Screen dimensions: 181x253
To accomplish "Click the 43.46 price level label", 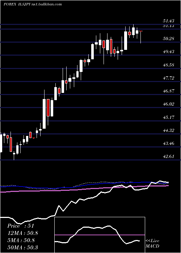I will point(169,143).
